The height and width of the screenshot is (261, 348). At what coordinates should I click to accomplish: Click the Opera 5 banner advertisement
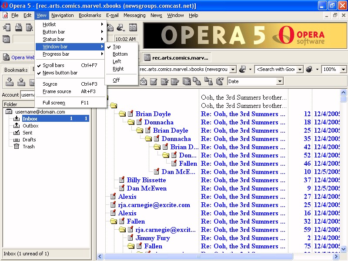click(x=245, y=36)
